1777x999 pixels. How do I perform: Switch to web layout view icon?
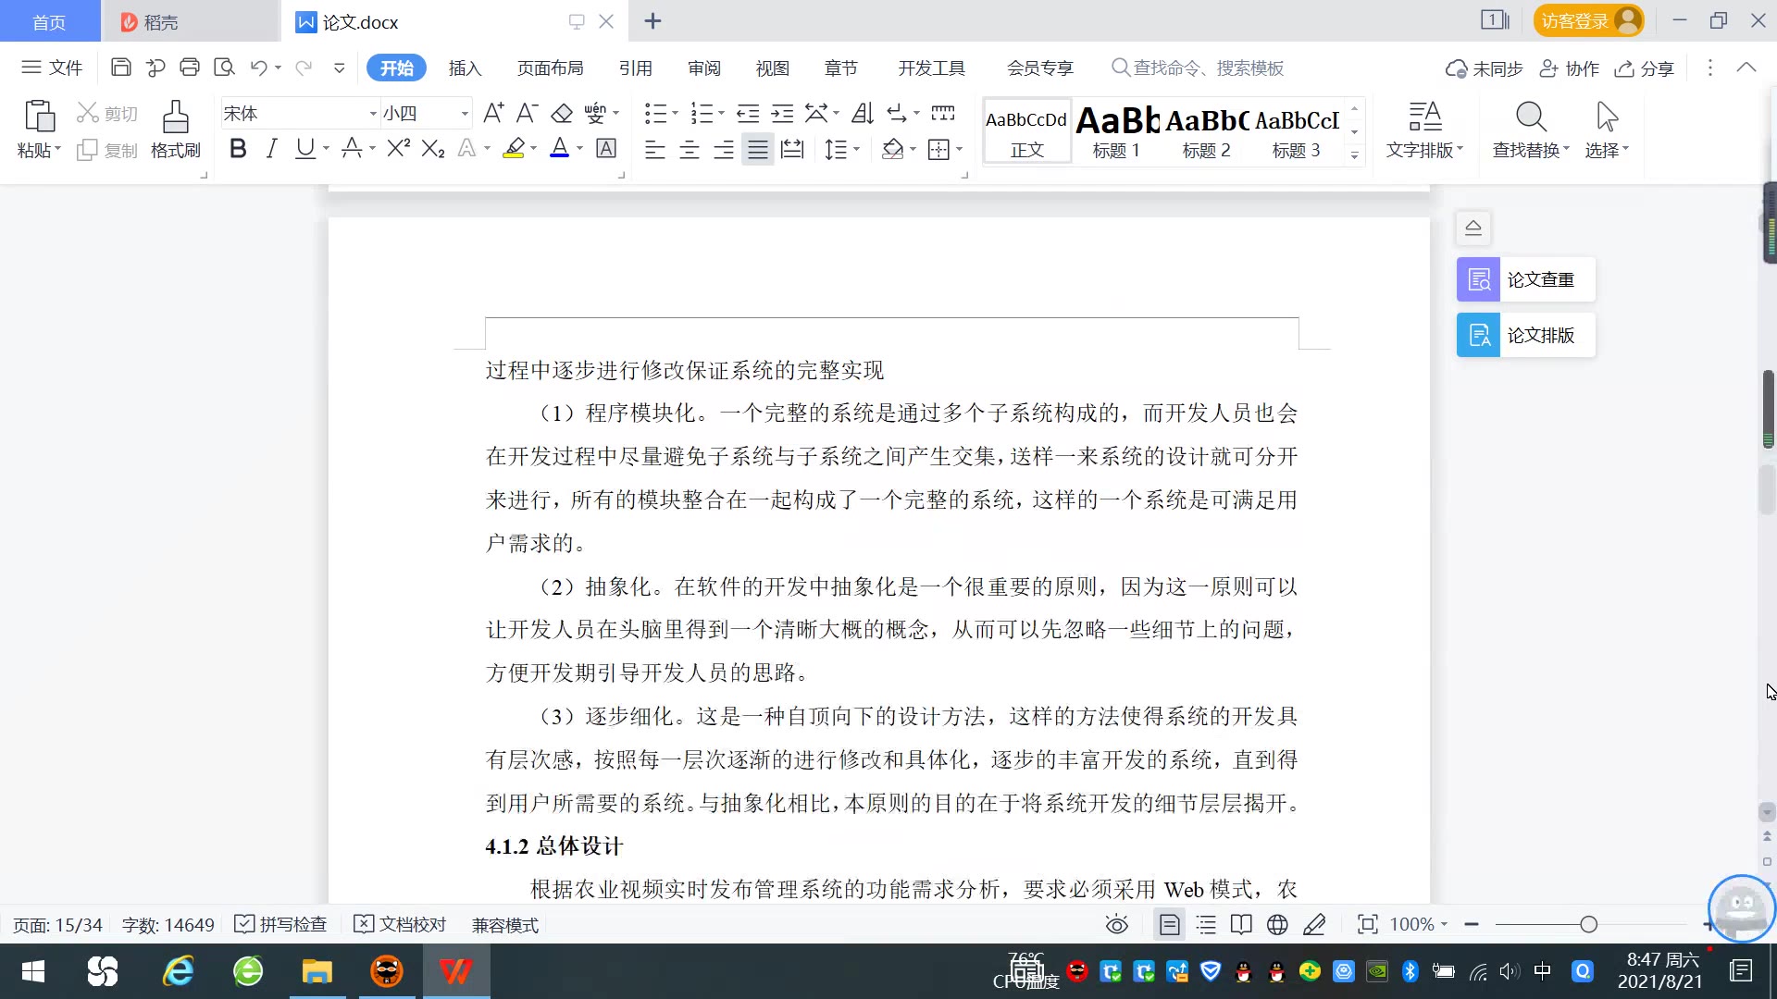tap(1277, 924)
